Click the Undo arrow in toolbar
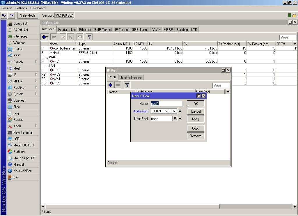This screenshot has width=298, height=216. pyautogui.click(x=4, y=15)
